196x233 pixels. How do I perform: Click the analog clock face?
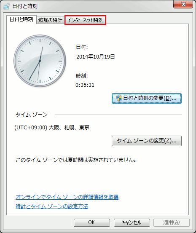[40, 61]
